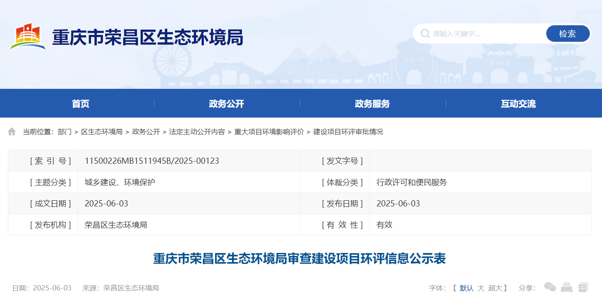This screenshot has height=300, width=602.
Task: Type in the 请输入关键字 search field
Action: [x=486, y=34]
